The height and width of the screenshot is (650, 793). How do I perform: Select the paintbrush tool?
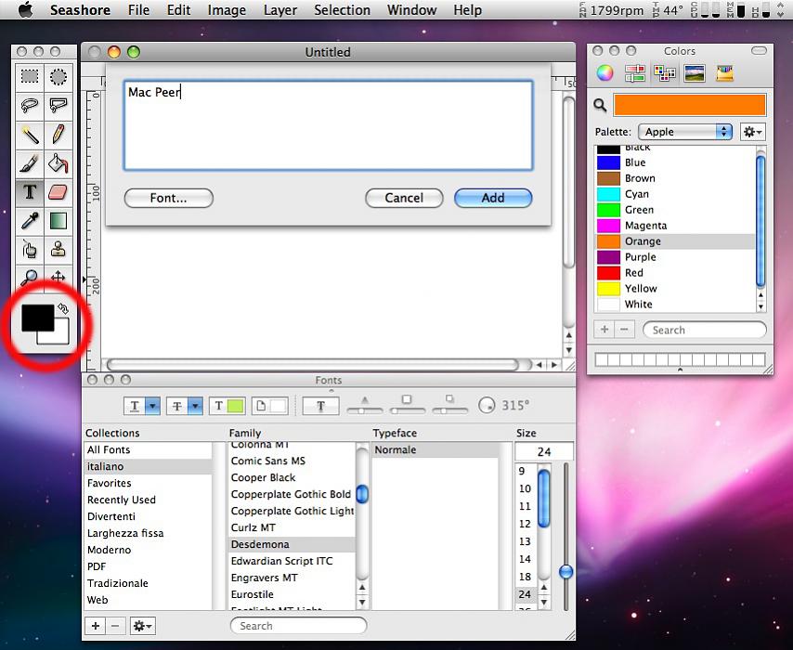coord(30,163)
